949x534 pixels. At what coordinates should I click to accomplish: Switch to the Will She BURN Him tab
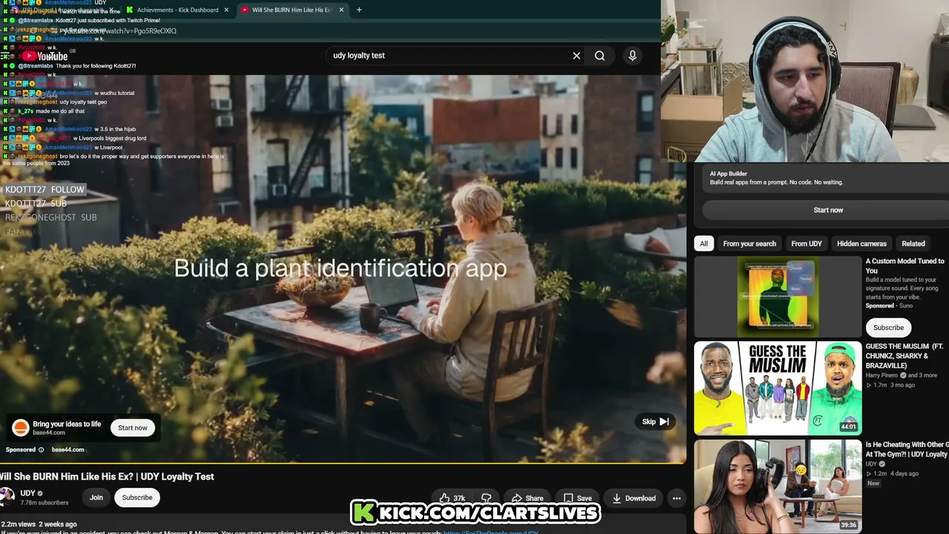tap(291, 10)
